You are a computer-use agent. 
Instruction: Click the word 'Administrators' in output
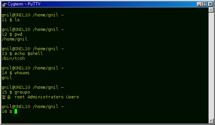click(46, 97)
